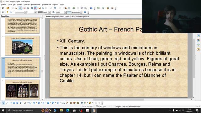Viewport: 201px width, 113px height.
Task: Open Microsoft Edge from the taskbar
Action: tap(68, 110)
